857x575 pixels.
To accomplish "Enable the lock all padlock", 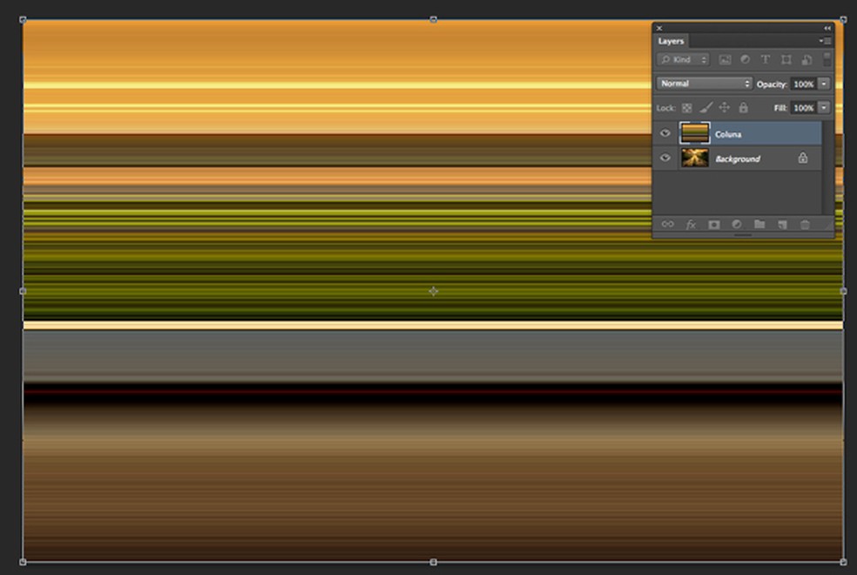I will 743,108.
